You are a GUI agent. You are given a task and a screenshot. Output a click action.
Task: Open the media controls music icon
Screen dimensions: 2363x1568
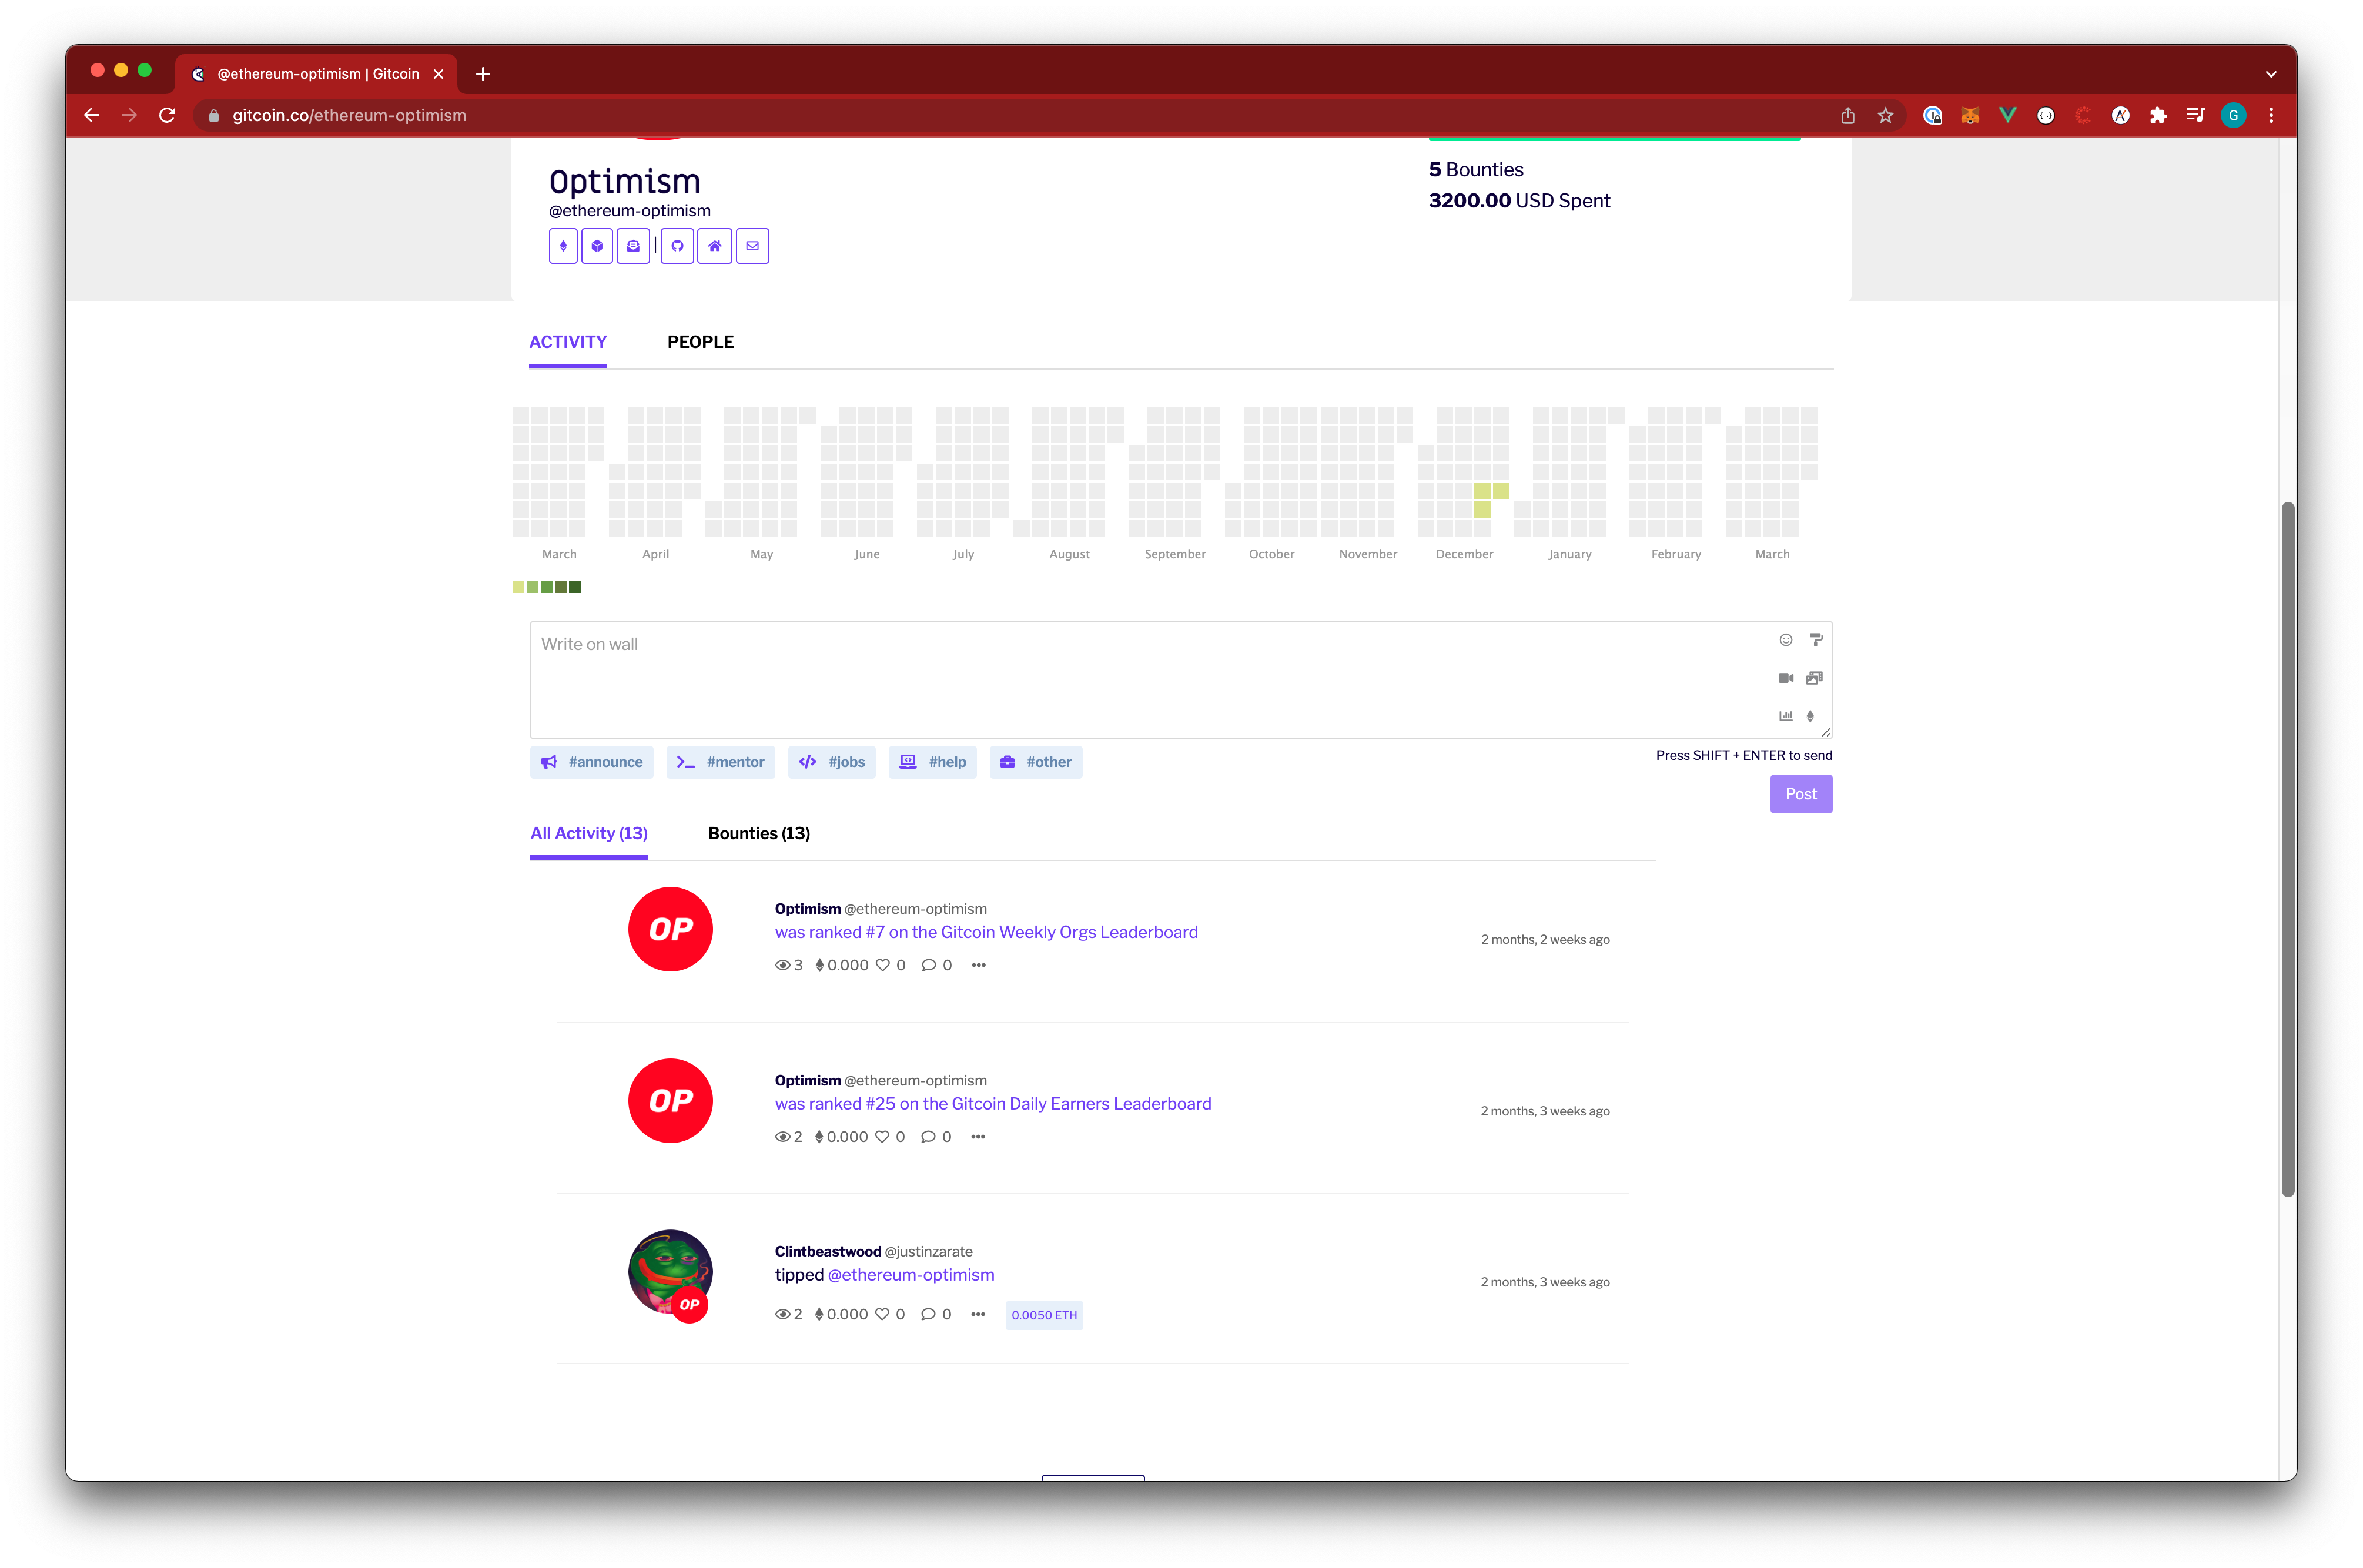coord(2196,116)
